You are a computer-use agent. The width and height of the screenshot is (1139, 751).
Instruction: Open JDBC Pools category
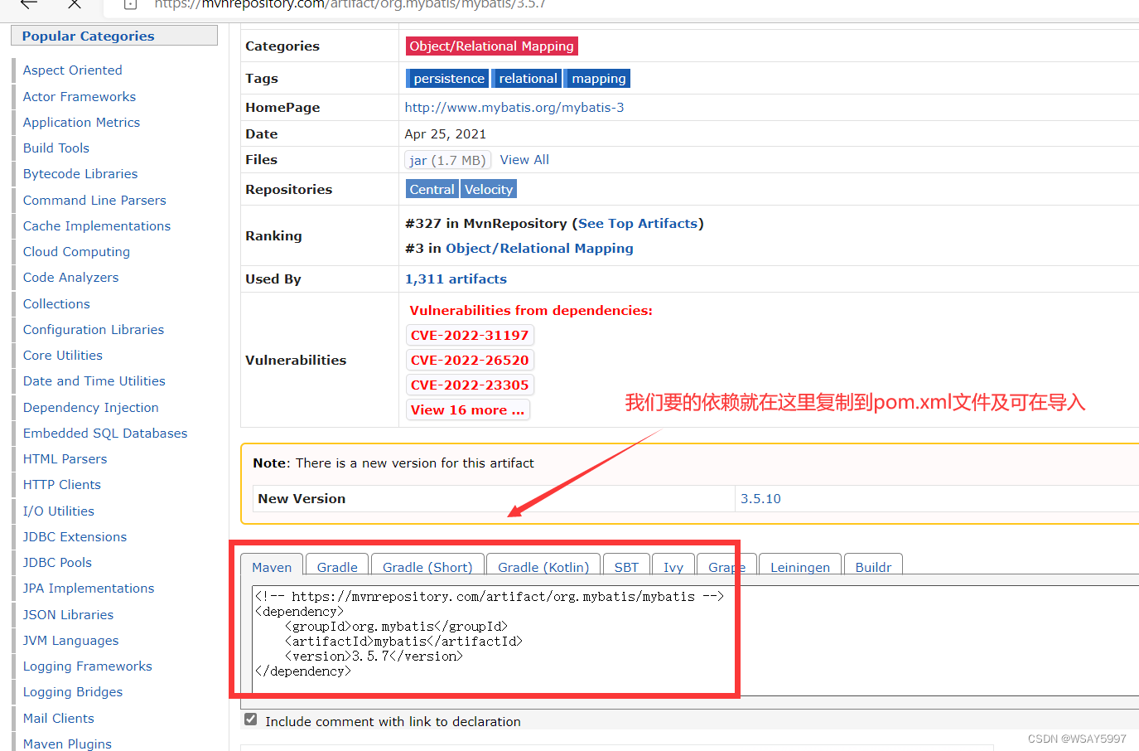click(57, 563)
